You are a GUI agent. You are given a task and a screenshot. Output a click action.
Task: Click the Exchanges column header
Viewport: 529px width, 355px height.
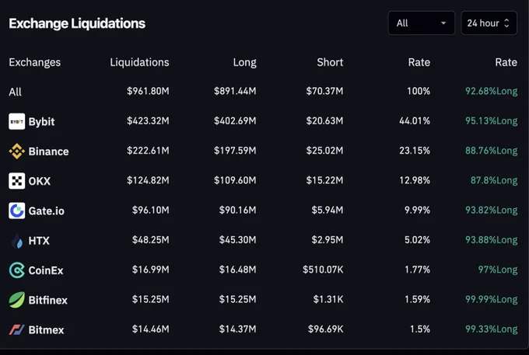pyautogui.click(x=35, y=62)
